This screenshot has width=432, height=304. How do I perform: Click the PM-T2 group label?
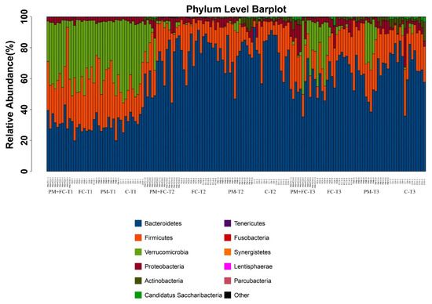[x=236, y=192]
